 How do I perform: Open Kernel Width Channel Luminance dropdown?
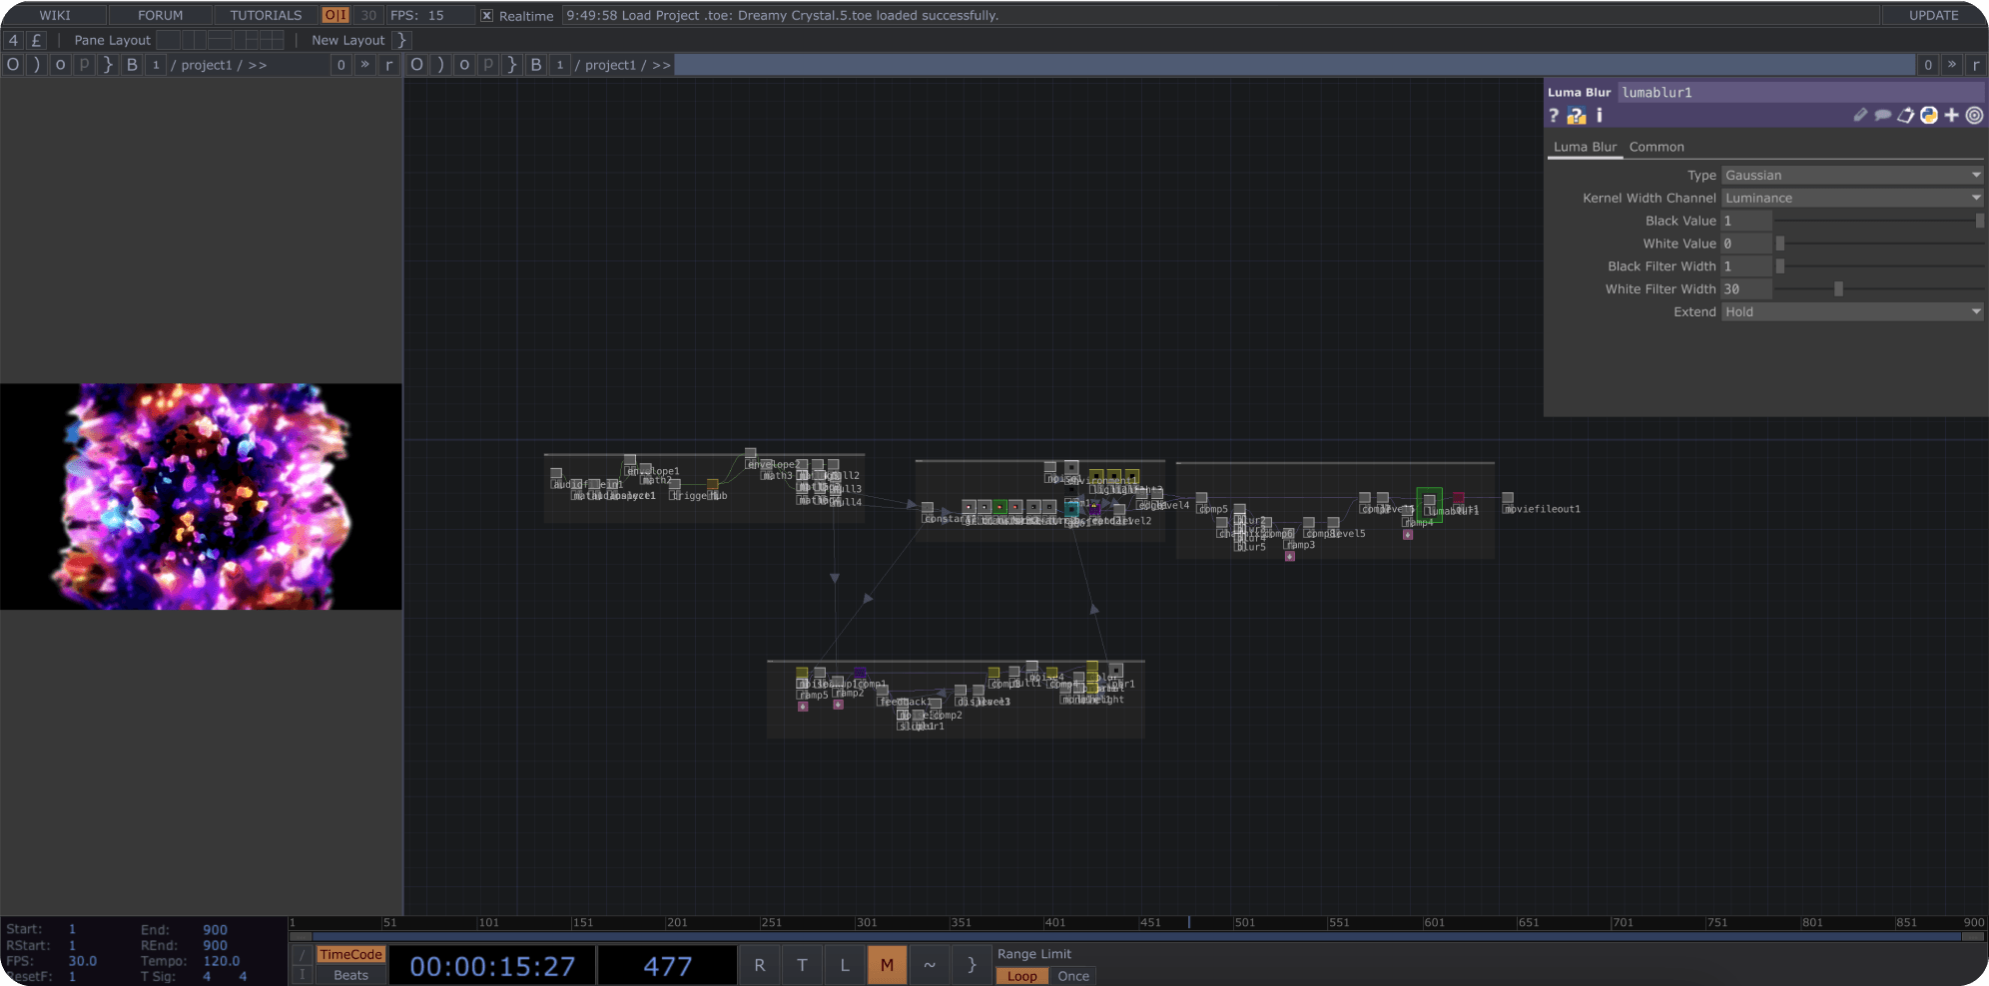(x=1852, y=199)
